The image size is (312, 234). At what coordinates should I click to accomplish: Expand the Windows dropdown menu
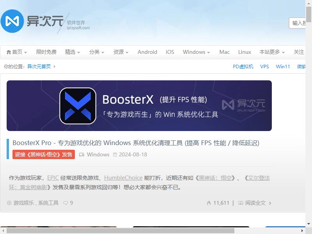tap(197, 52)
